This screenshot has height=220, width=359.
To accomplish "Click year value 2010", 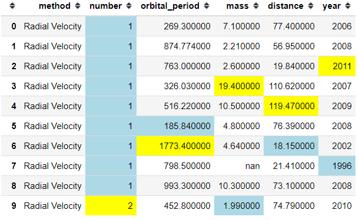I will [342, 206].
